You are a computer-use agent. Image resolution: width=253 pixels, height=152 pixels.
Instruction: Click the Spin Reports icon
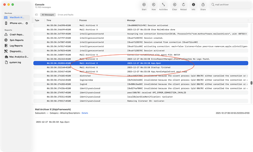pos(6,40)
